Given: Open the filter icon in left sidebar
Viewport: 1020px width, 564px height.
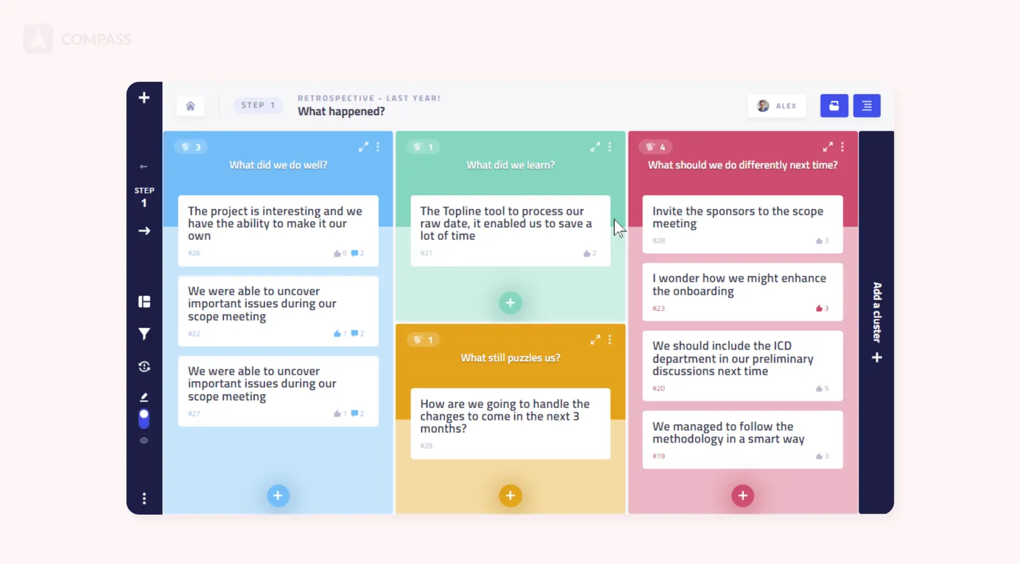Looking at the screenshot, I should (x=144, y=334).
